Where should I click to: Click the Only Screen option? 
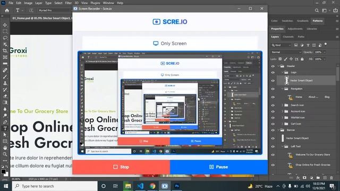(170, 44)
